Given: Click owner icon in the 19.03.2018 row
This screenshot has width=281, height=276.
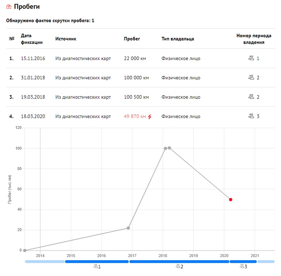Looking at the screenshot, I should click(x=251, y=97).
